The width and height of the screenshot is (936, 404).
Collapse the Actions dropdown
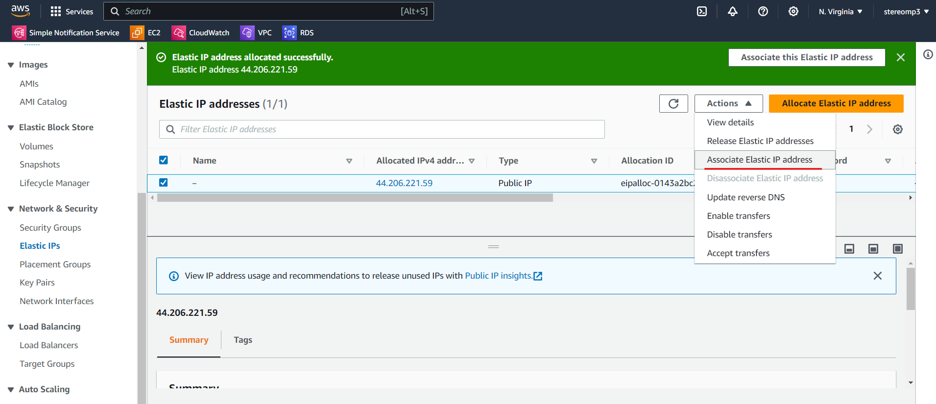pos(728,103)
